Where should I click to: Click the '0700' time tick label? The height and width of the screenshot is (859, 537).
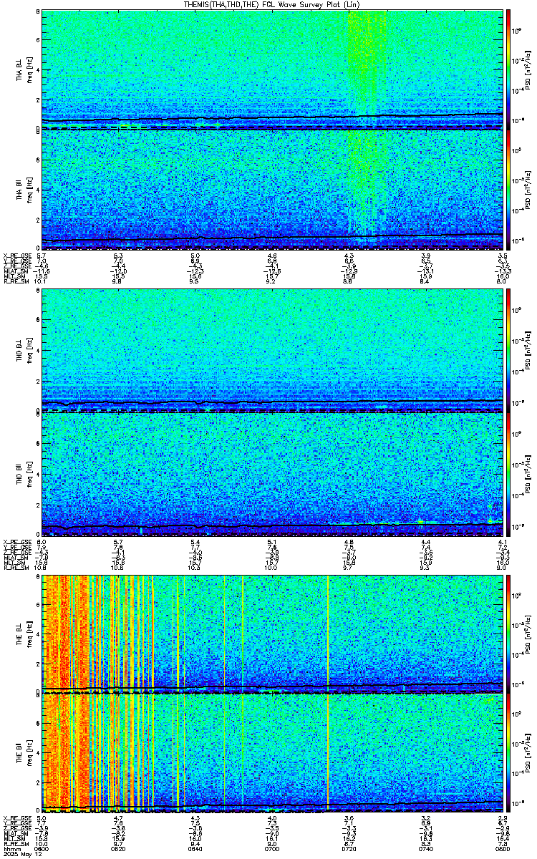(272, 849)
